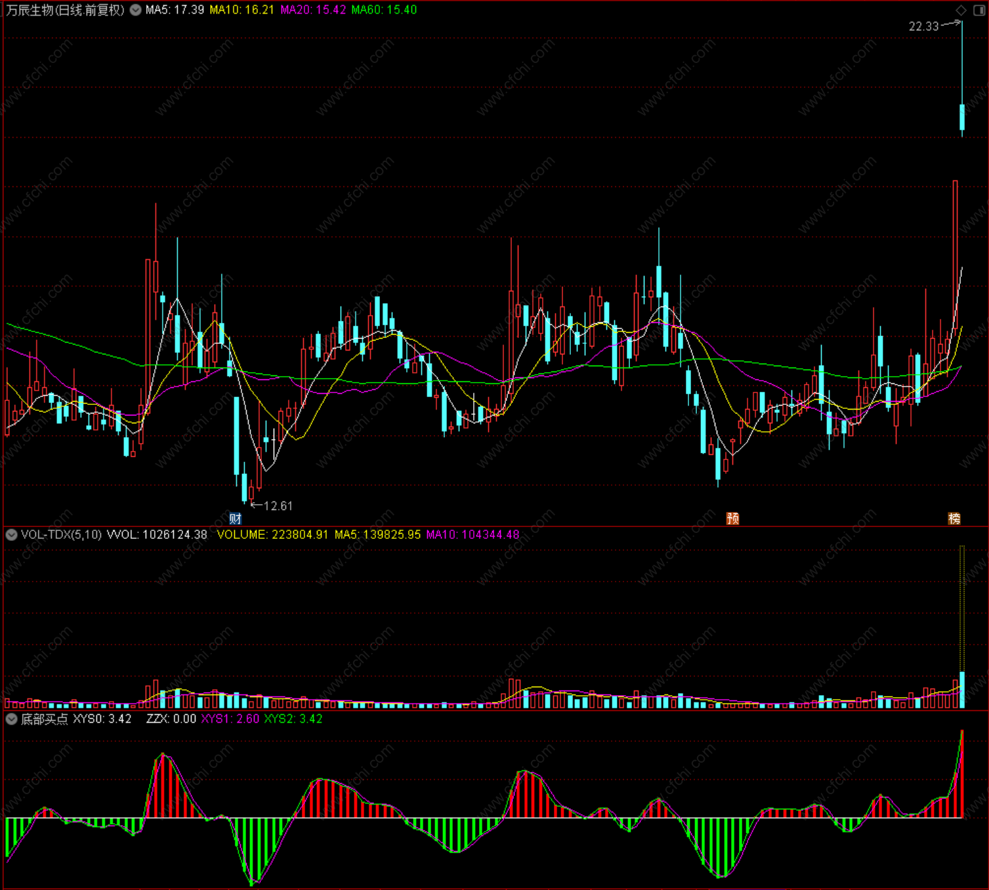Click the VOLUME: 223804.91 readout
This screenshot has height=890, width=989.
(272, 535)
